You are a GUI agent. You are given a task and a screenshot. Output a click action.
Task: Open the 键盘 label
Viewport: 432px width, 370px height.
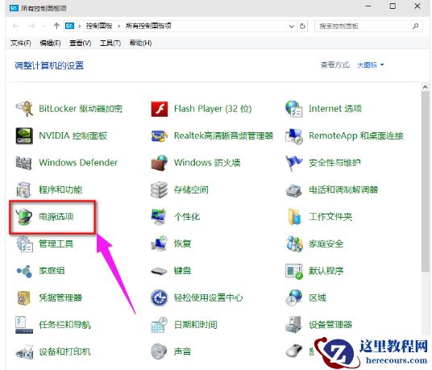click(182, 271)
